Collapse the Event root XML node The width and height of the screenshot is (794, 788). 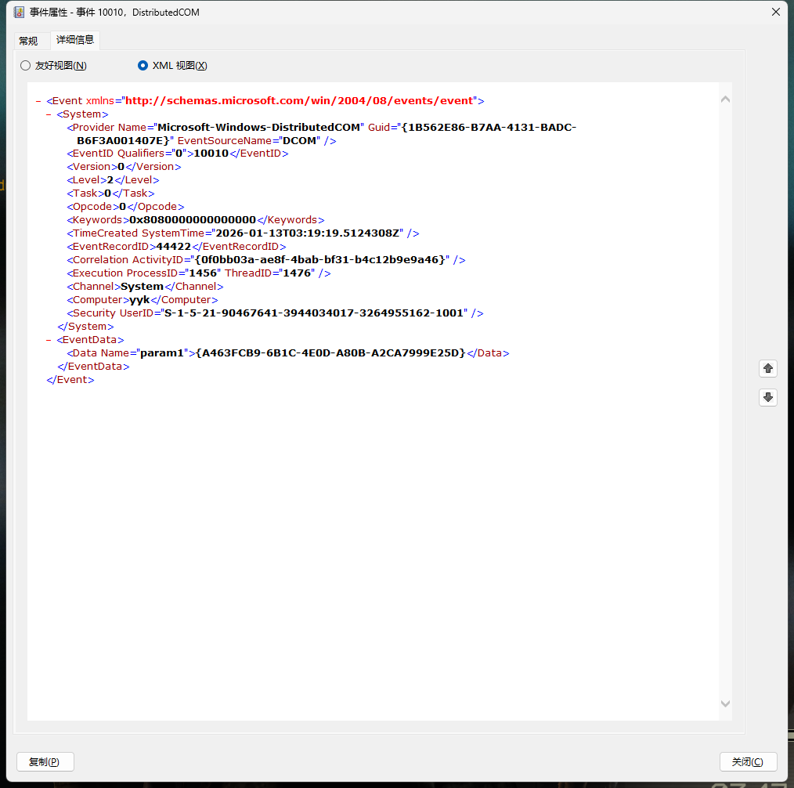[38, 101]
